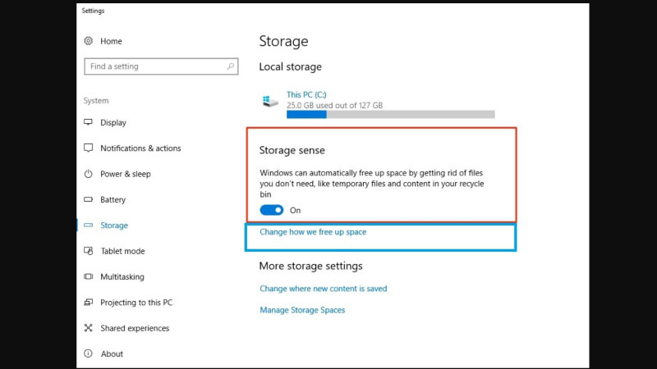Click Change where new content is saved
657x369 pixels.
[x=323, y=289]
